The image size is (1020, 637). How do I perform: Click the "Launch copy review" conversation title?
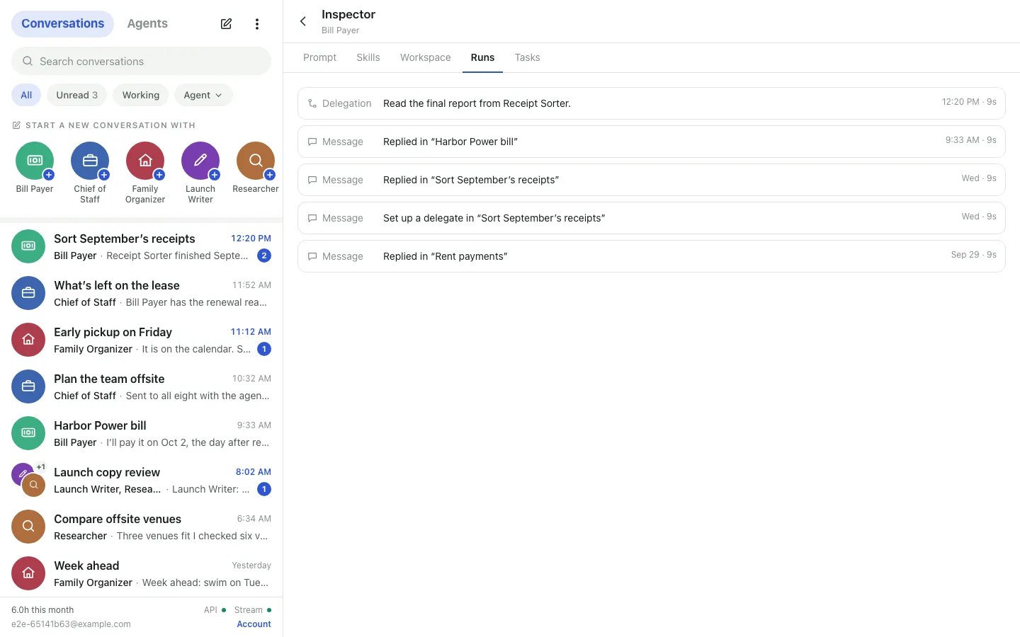107,472
